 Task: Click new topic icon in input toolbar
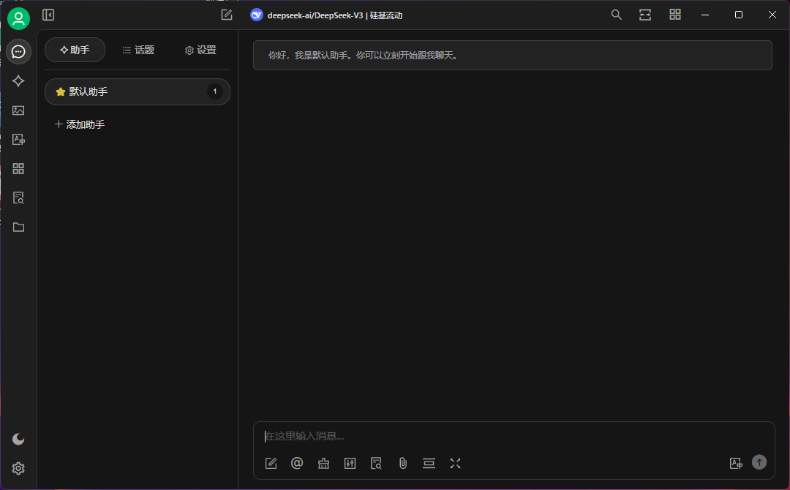[x=271, y=464]
